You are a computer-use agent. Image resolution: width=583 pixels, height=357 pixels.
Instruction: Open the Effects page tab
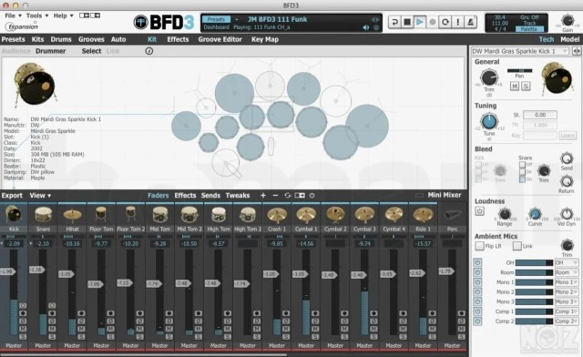point(178,39)
